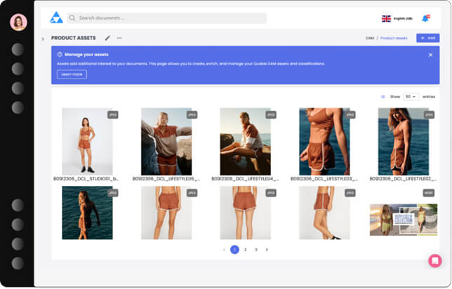Viewport: 452px width, 289px height.
Task: Open the LIFESTYLE02 image thumbnail
Action: point(404,142)
